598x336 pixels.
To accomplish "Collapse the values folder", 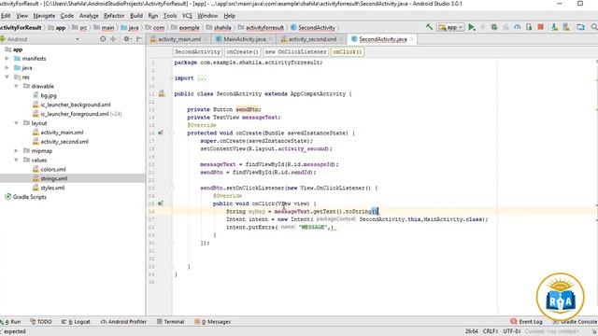I will 17,160.
